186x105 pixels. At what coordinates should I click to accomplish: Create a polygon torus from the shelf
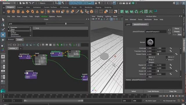(33, 12)
